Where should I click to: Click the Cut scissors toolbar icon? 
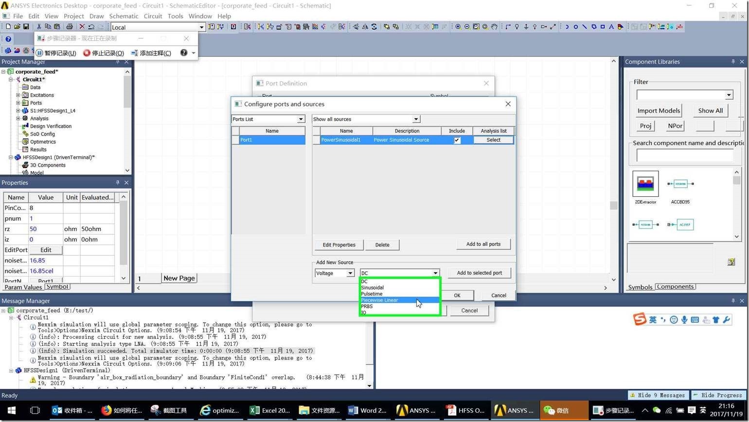pyautogui.click(x=39, y=27)
